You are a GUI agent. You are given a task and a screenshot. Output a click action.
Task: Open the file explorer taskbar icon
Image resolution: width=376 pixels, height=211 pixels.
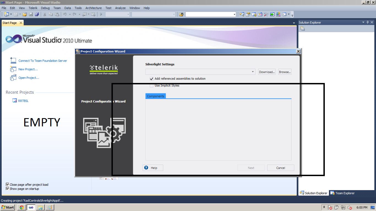point(40,207)
